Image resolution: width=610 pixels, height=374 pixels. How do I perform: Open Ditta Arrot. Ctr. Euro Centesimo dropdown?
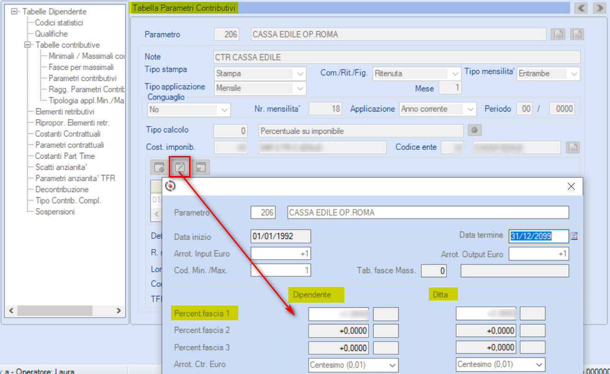(540, 365)
